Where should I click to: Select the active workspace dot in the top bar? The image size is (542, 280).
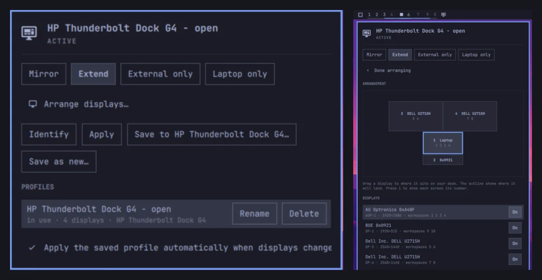coord(401,14)
